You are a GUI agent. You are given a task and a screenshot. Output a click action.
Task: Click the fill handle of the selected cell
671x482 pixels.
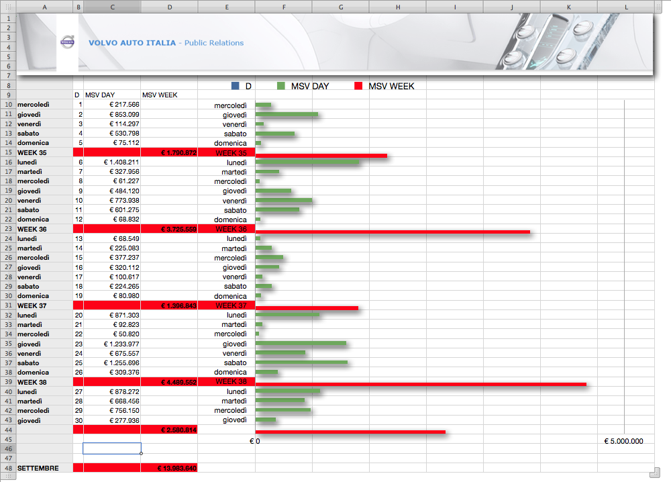141,453
